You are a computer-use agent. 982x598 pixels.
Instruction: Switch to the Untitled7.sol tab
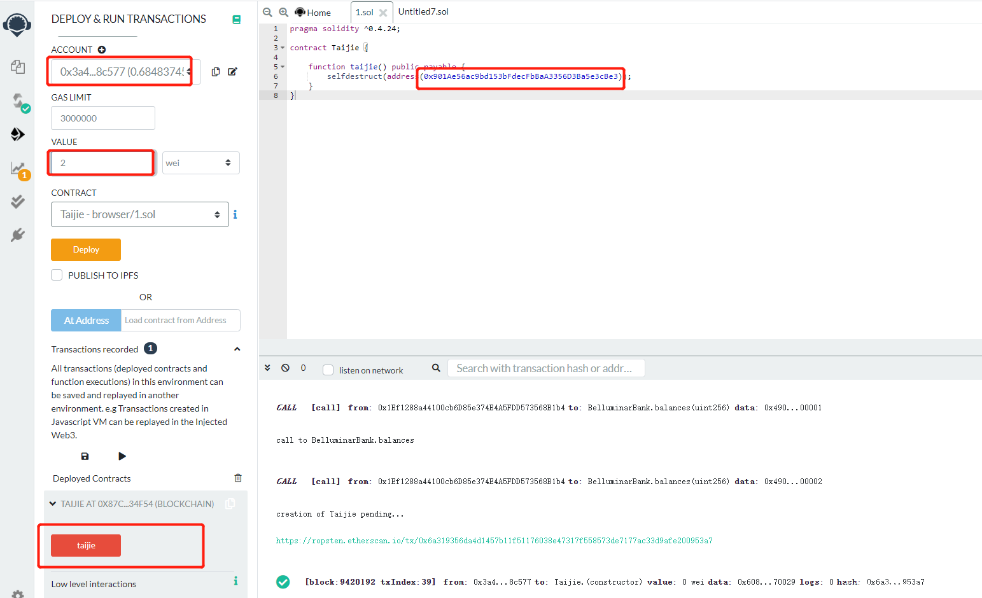423,12
